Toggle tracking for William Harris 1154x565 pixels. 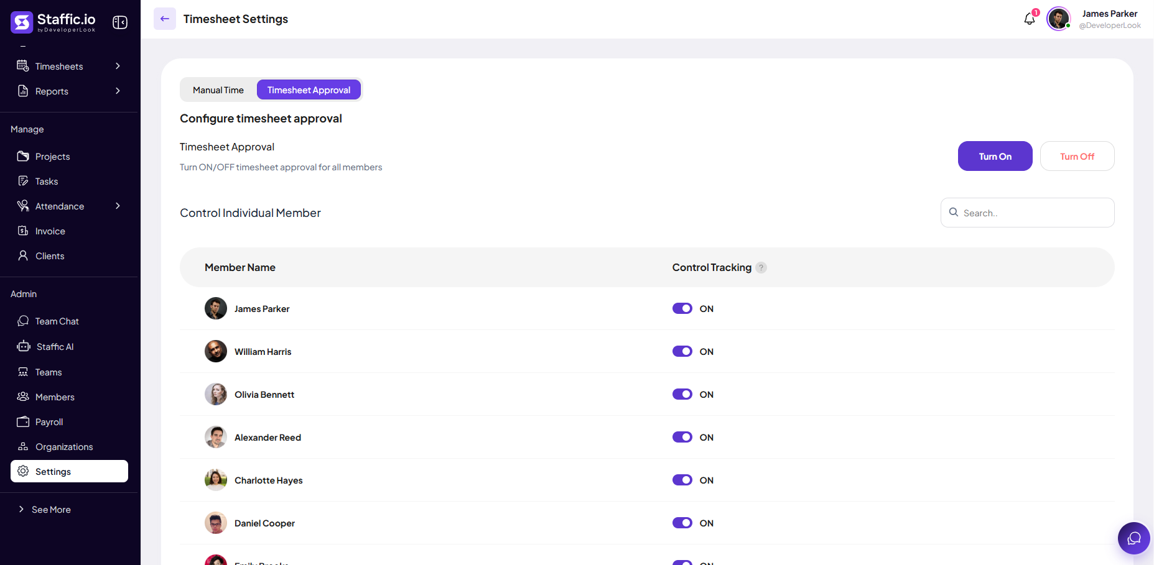(682, 351)
